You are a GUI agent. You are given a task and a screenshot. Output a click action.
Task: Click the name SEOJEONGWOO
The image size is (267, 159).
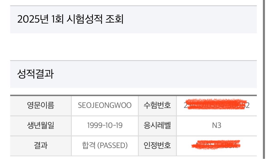tap(105, 105)
